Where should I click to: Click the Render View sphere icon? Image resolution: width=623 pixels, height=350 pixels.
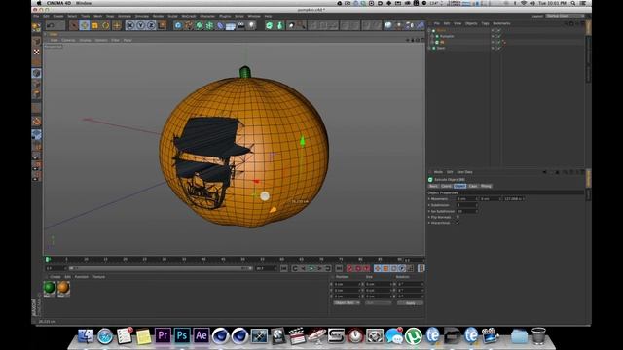[387, 25]
